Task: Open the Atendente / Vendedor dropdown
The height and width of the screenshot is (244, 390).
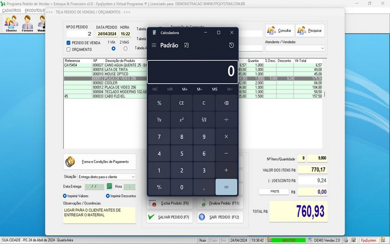Action: (x=322, y=48)
